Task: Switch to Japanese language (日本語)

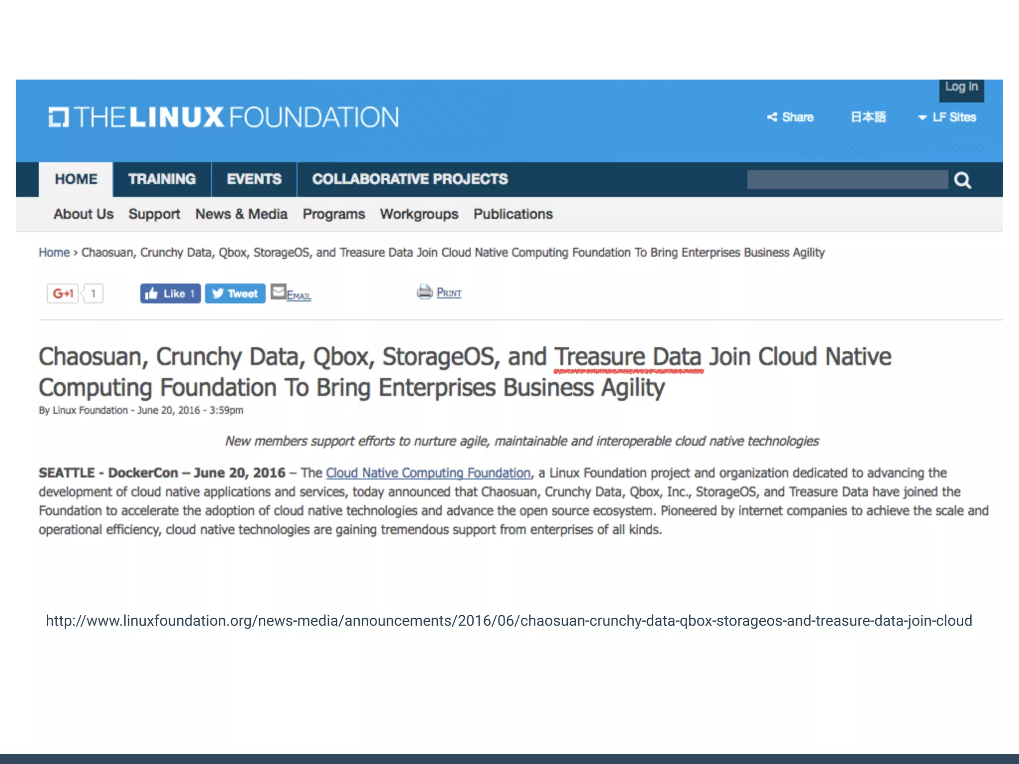Action: [x=868, y=117]
